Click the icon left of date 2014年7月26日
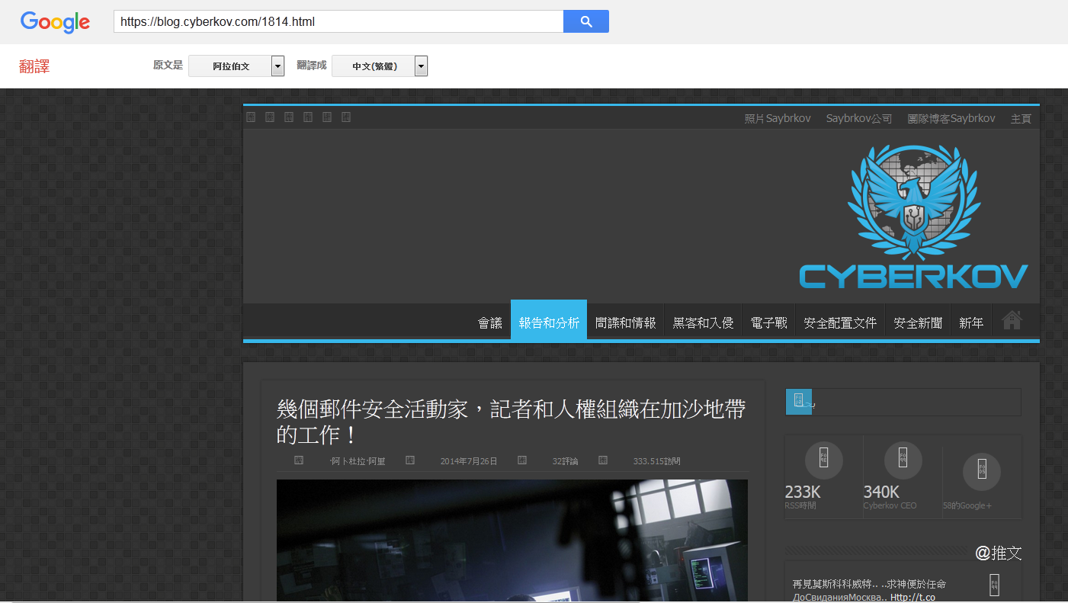Image resolution: width=1068 pixels, height=603 pixels. 410,460
